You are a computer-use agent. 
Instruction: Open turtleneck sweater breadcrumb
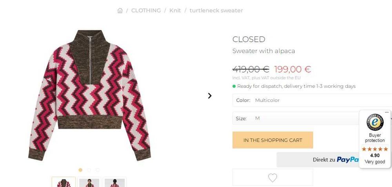216,11
